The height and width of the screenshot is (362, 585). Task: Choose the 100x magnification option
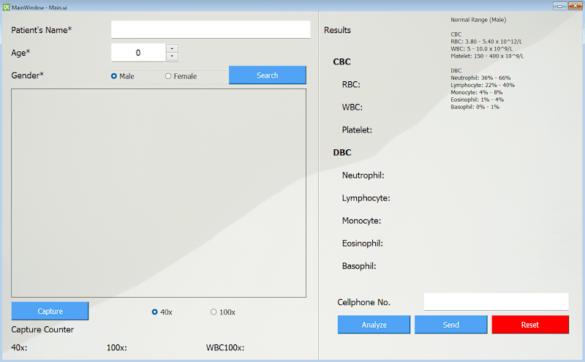[x=223, y=312]
